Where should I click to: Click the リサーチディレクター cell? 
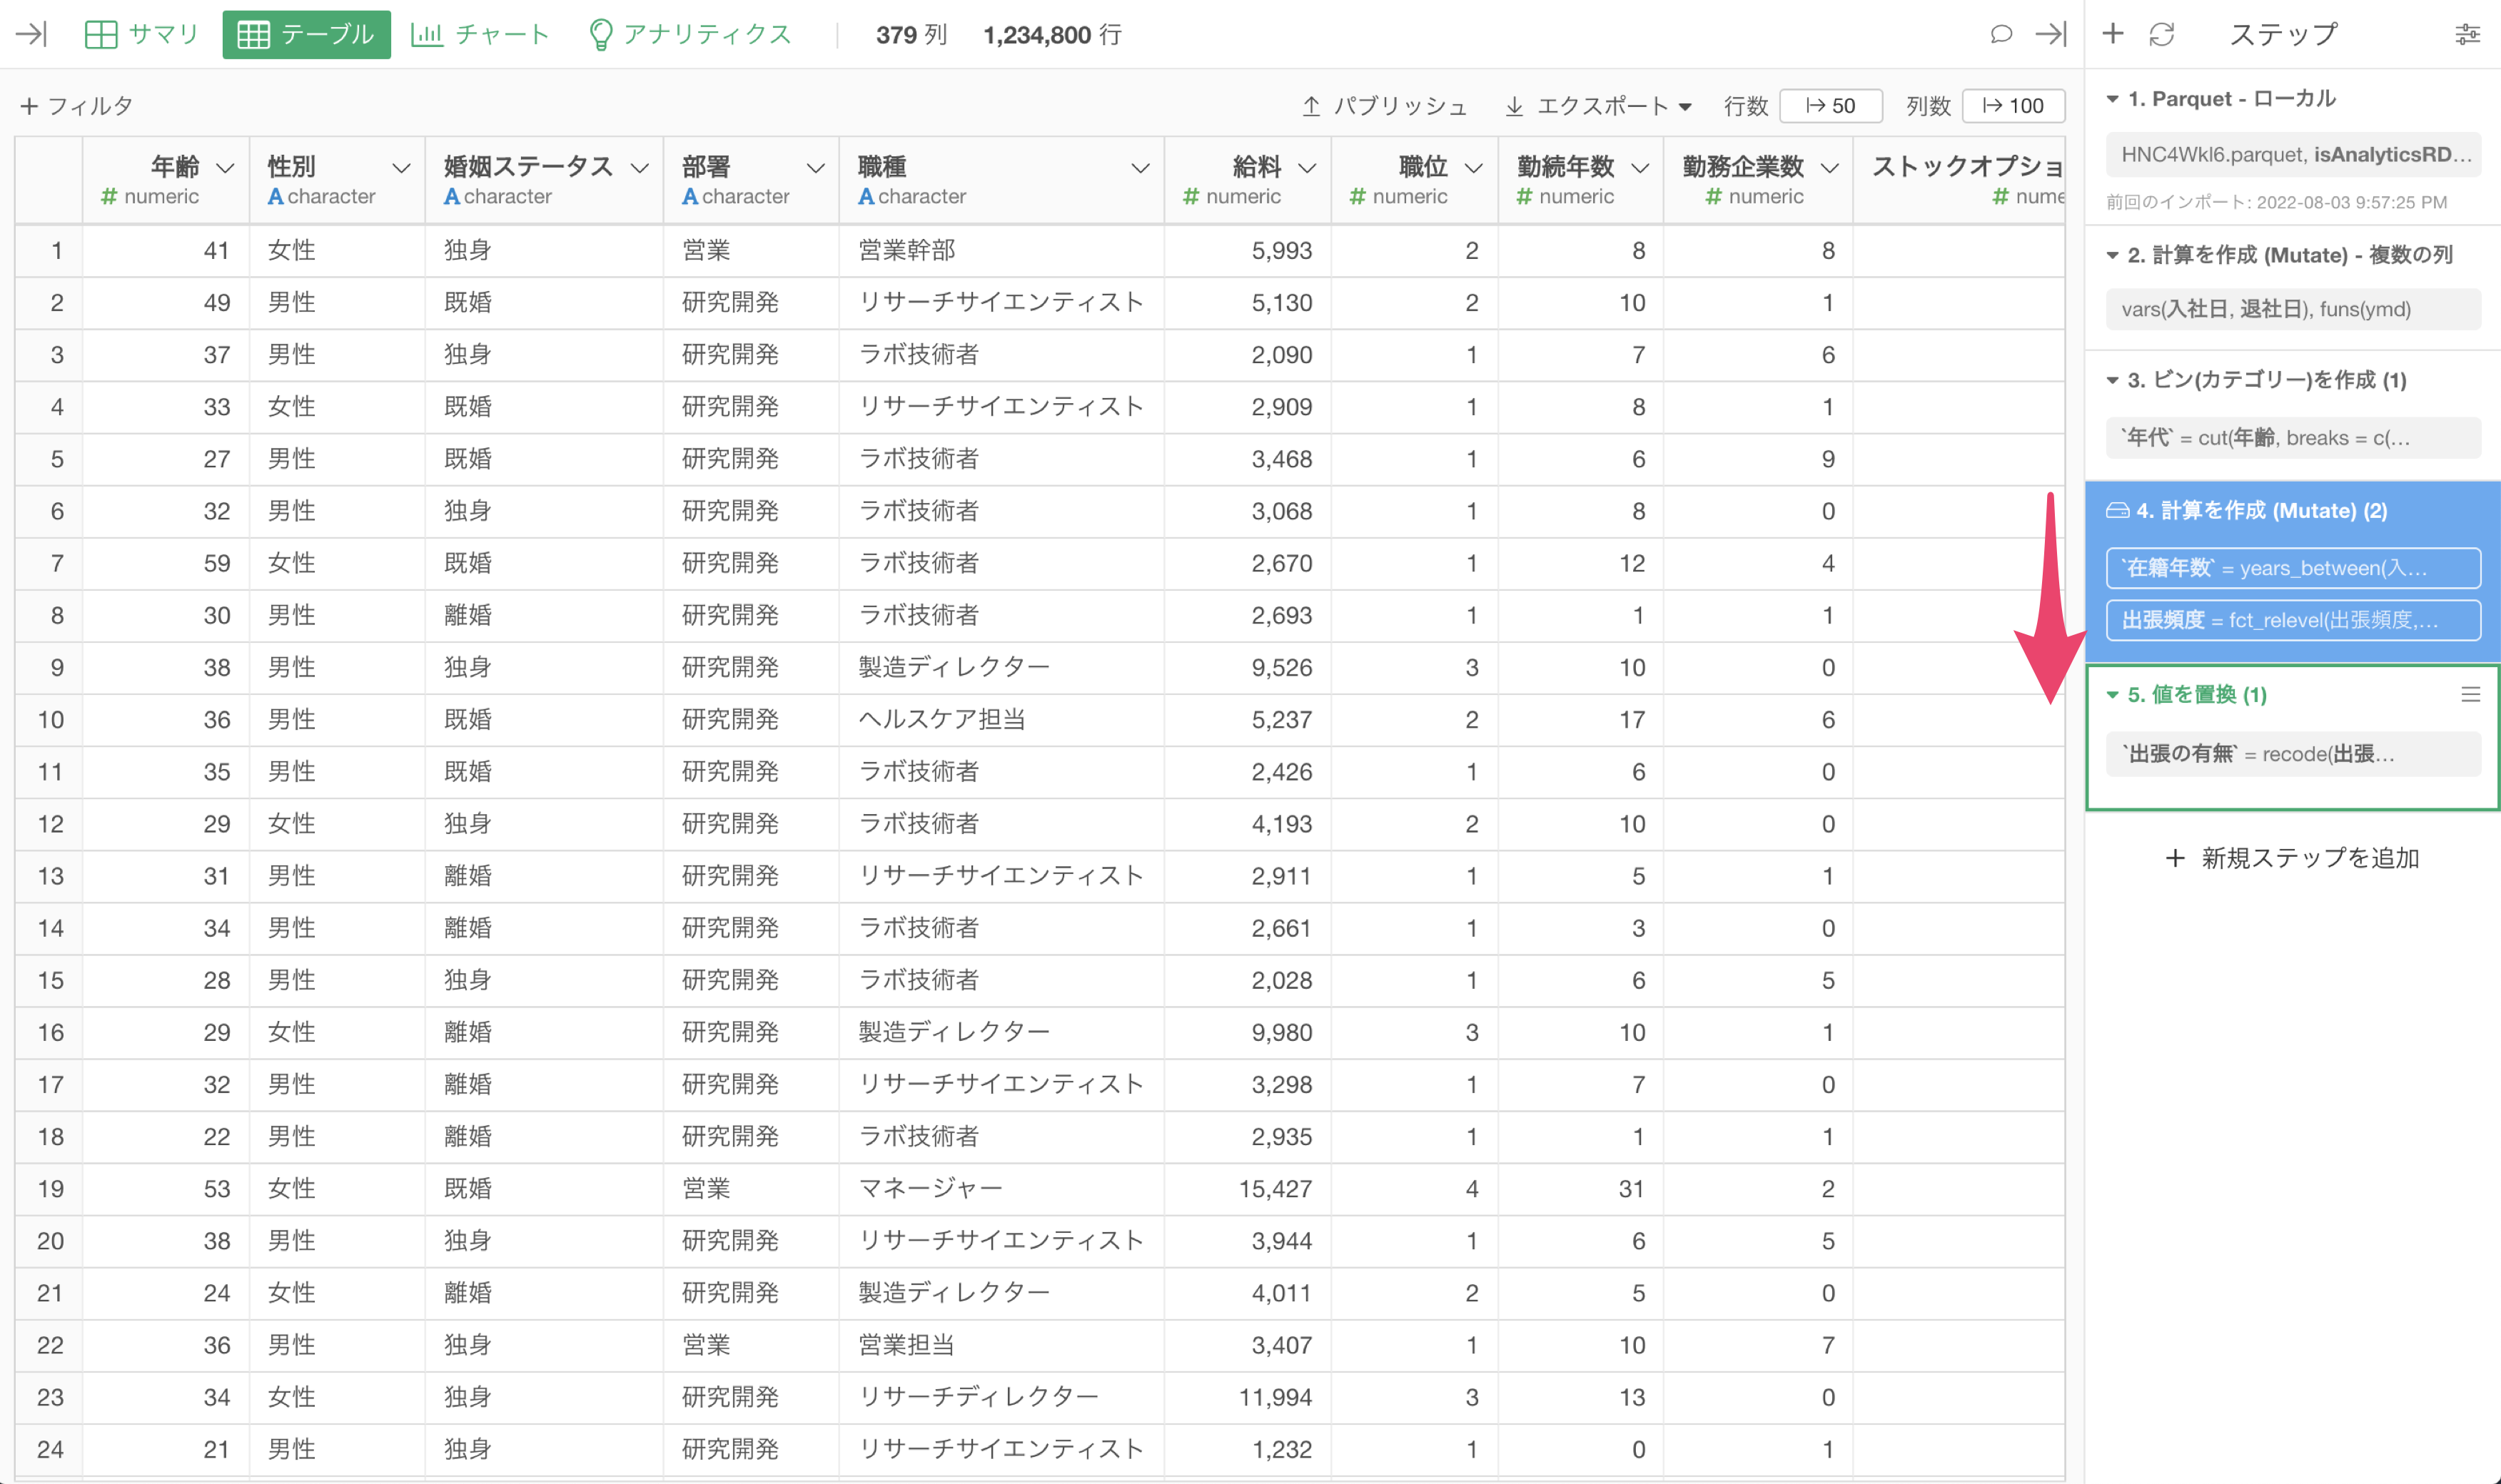[x=1001, y=1397]
